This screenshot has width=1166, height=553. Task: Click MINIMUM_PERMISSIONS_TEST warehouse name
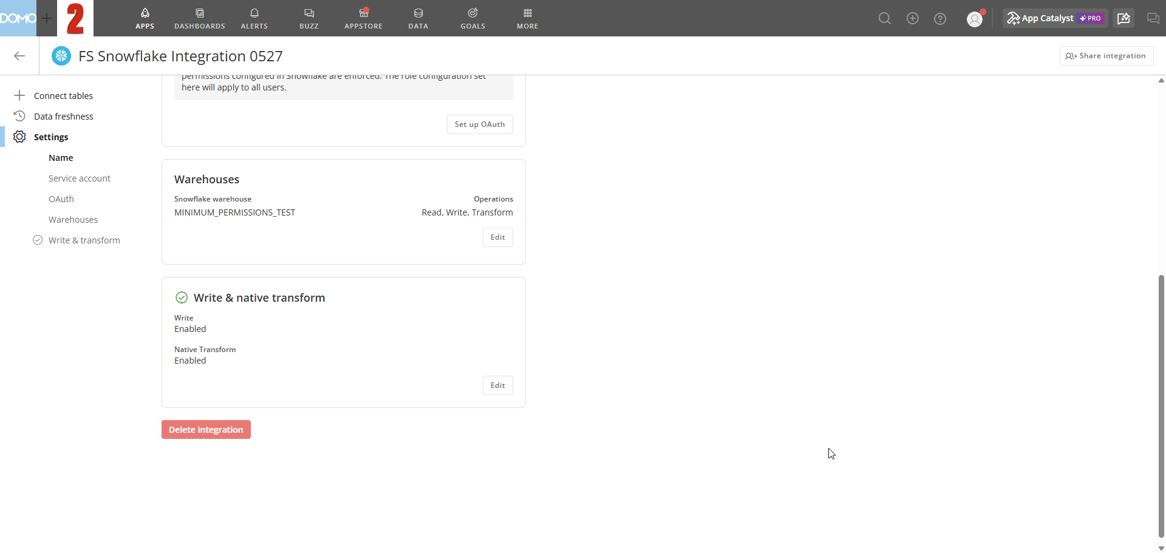point(234,212)
